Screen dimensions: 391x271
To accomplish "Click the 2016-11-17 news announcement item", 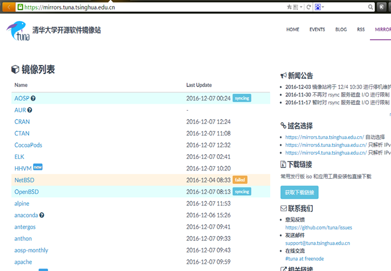I will tap(337, 102).
